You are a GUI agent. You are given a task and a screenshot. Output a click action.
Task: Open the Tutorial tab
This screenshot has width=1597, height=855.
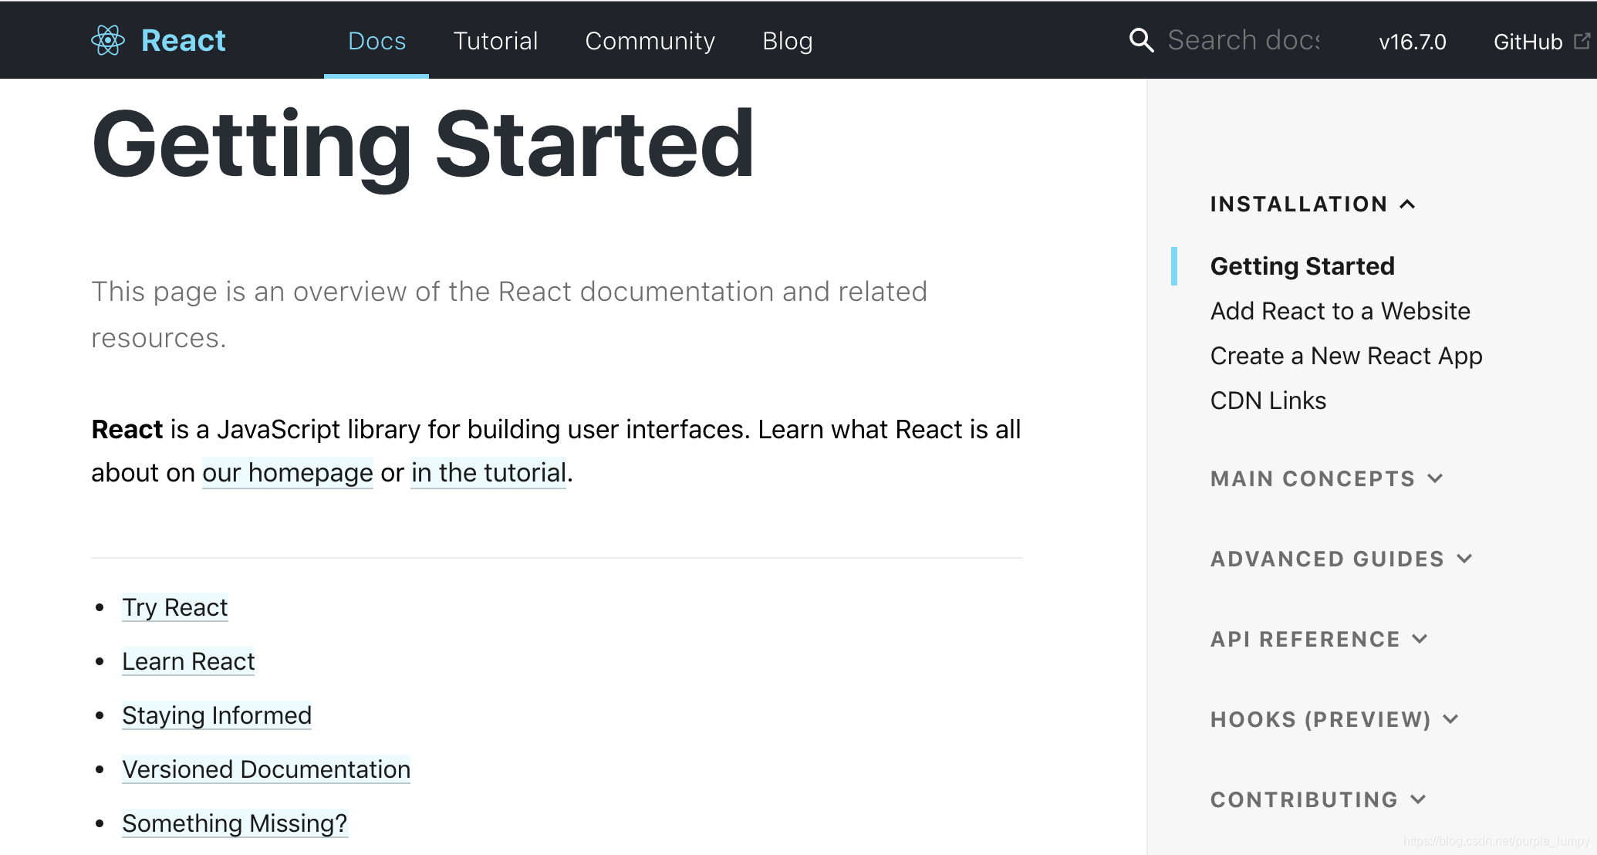coord(495,40)
